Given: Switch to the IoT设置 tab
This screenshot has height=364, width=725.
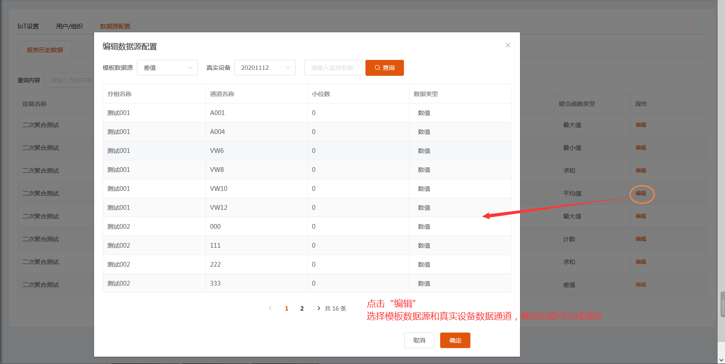Looking at the screenshot, I should [x=28, y=26].
